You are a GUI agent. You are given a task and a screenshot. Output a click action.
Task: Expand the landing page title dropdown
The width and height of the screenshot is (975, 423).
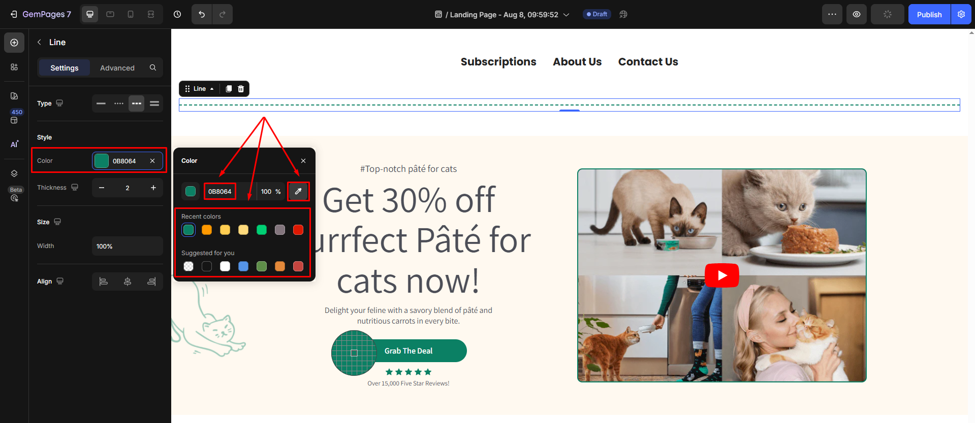coord(566,15)
